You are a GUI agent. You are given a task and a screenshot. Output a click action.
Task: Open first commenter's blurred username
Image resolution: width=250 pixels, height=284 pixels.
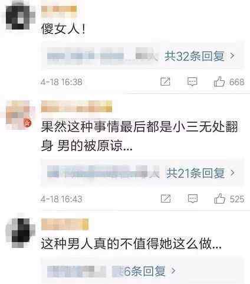click(59, 9)
